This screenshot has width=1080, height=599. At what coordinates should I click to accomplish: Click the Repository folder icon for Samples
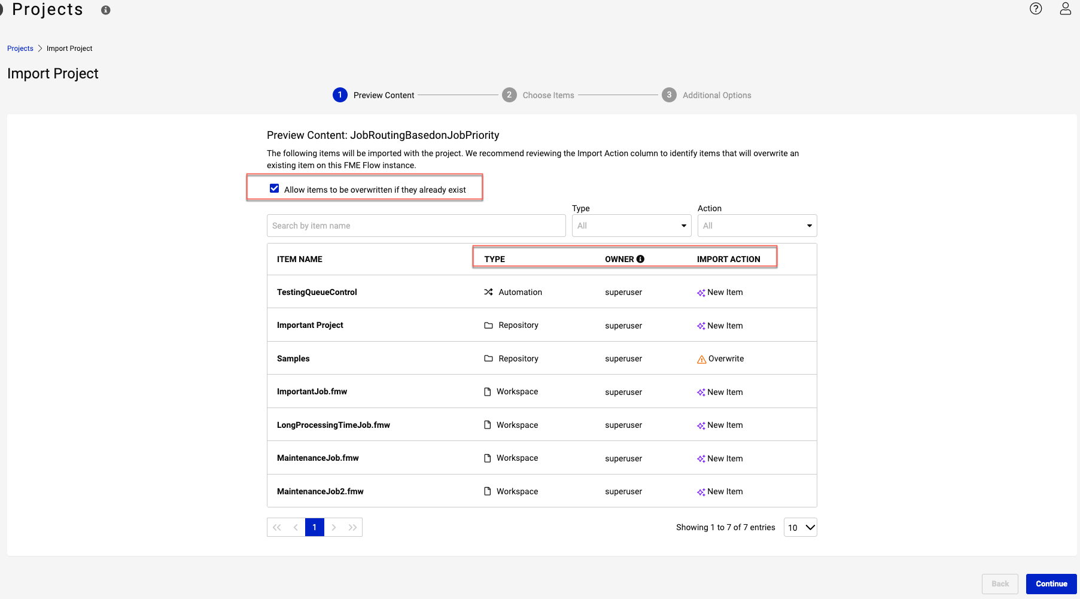[x=488, y=358]
